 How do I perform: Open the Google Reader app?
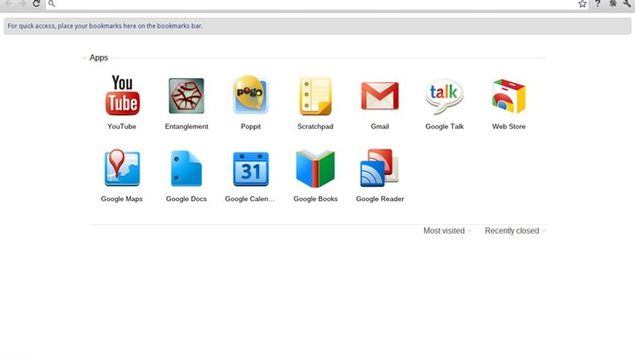380,168
